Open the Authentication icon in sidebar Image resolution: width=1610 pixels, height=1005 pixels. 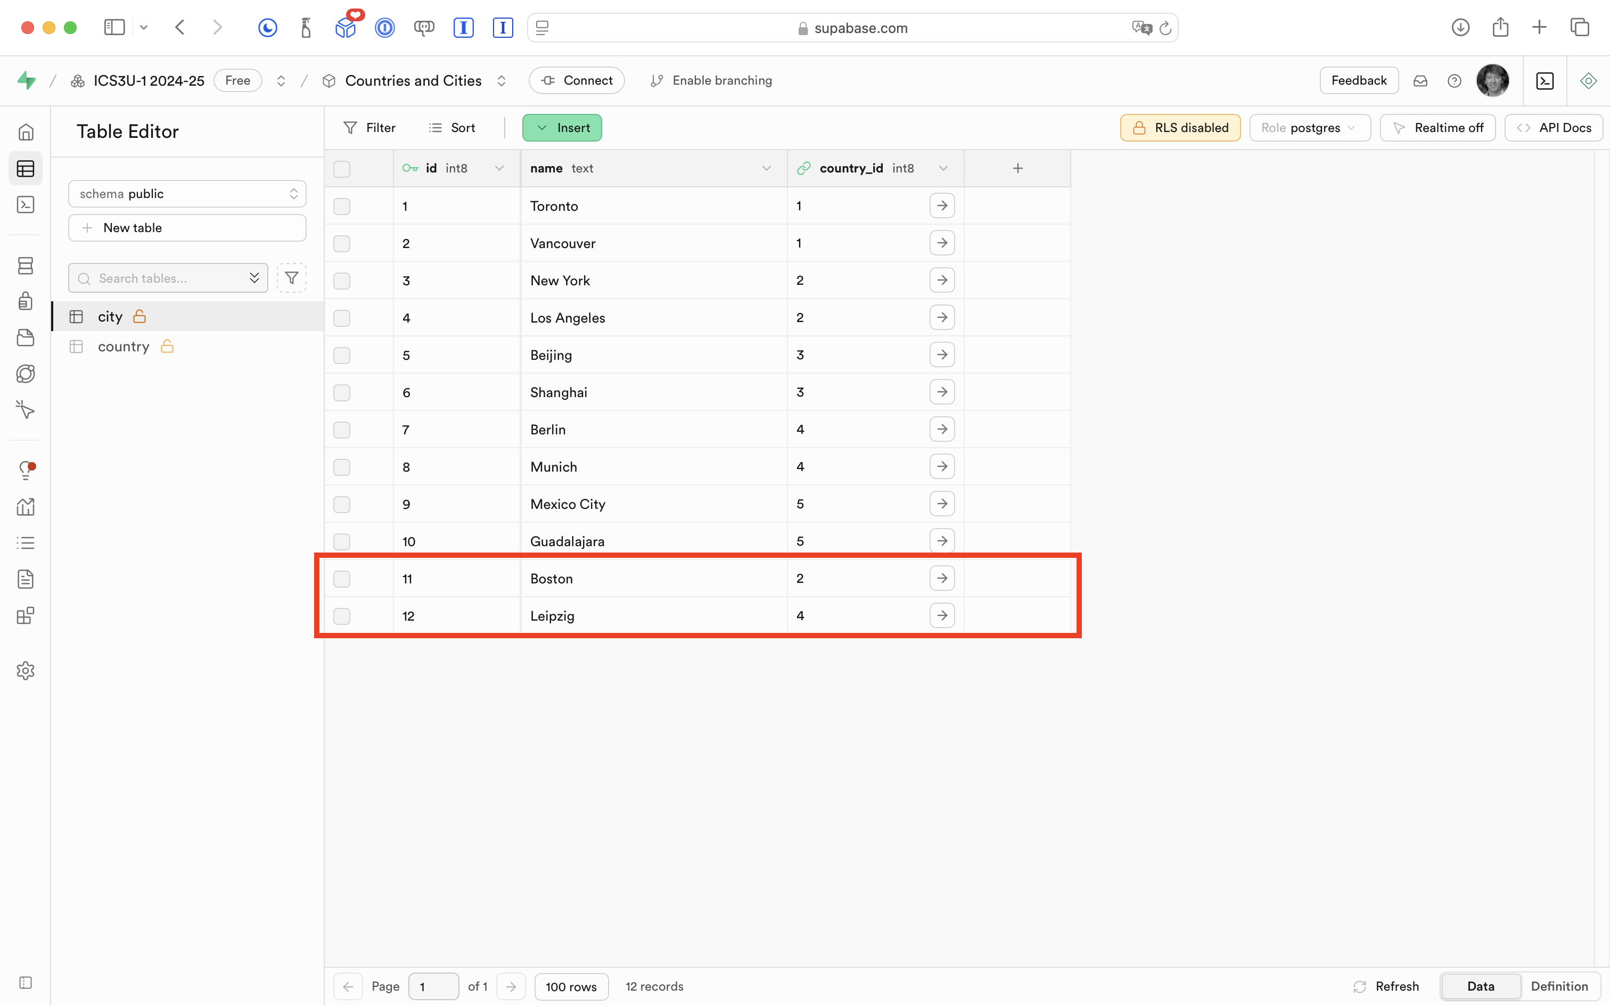click(x=25, y=301)
